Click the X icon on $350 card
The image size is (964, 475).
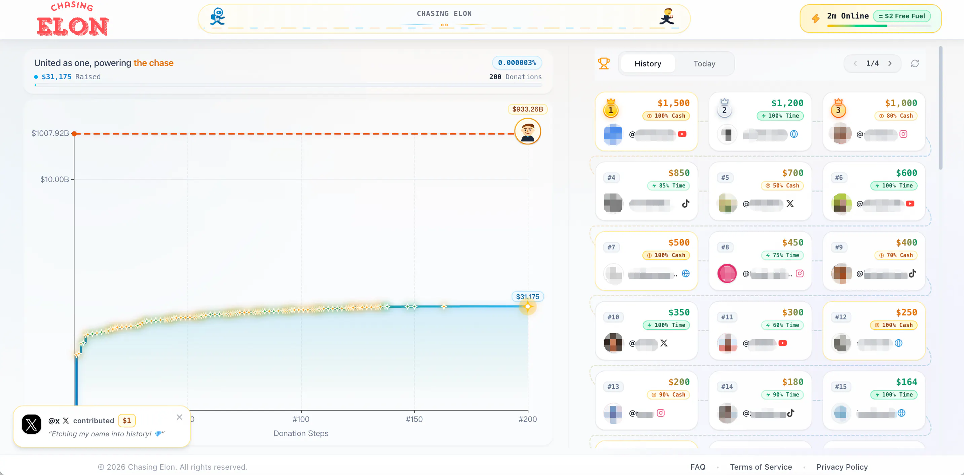[664, 343]
